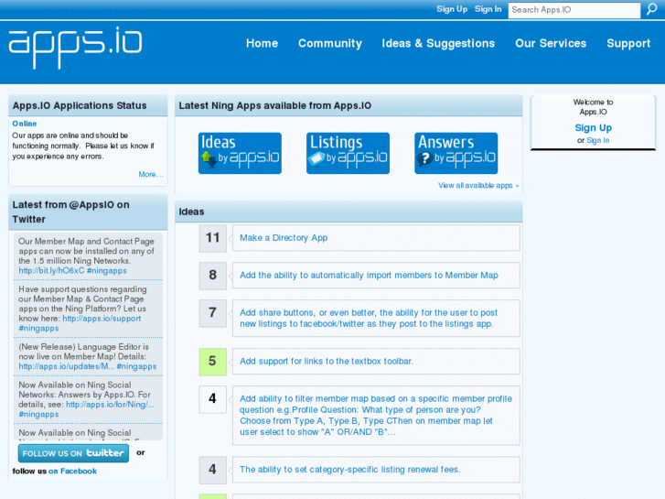Click Sign Up in the top bar
This screenshot has height=499, width=665.
pyautogui.click(x=452, y=9)
